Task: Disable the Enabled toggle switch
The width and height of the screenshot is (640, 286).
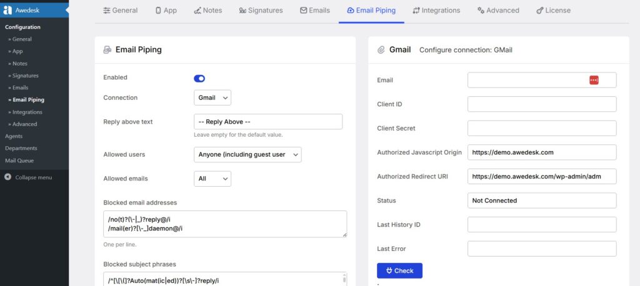Action: pos(199,78)
